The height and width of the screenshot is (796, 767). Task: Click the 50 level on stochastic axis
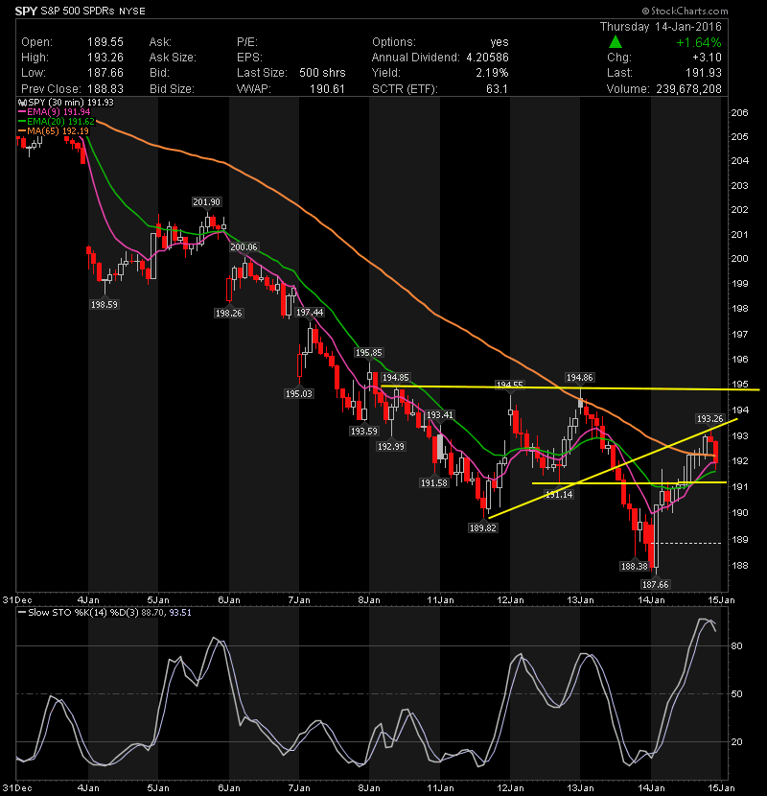coord(736,694)
